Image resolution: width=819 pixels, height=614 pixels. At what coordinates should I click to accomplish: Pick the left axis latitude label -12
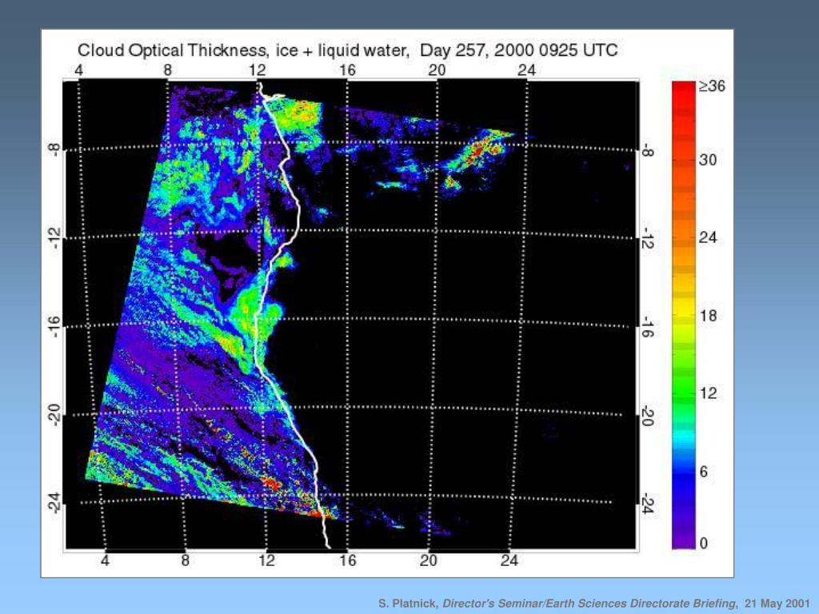54,237
